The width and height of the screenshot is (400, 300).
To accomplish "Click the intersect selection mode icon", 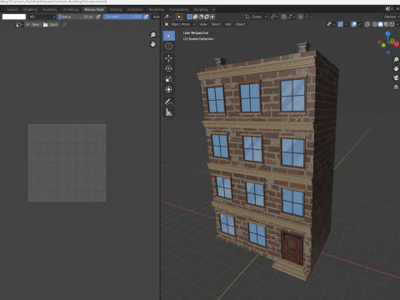I will click(212, 17).
